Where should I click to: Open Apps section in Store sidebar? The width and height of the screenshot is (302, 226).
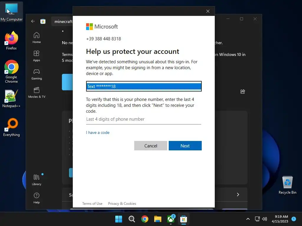(36, 56)
